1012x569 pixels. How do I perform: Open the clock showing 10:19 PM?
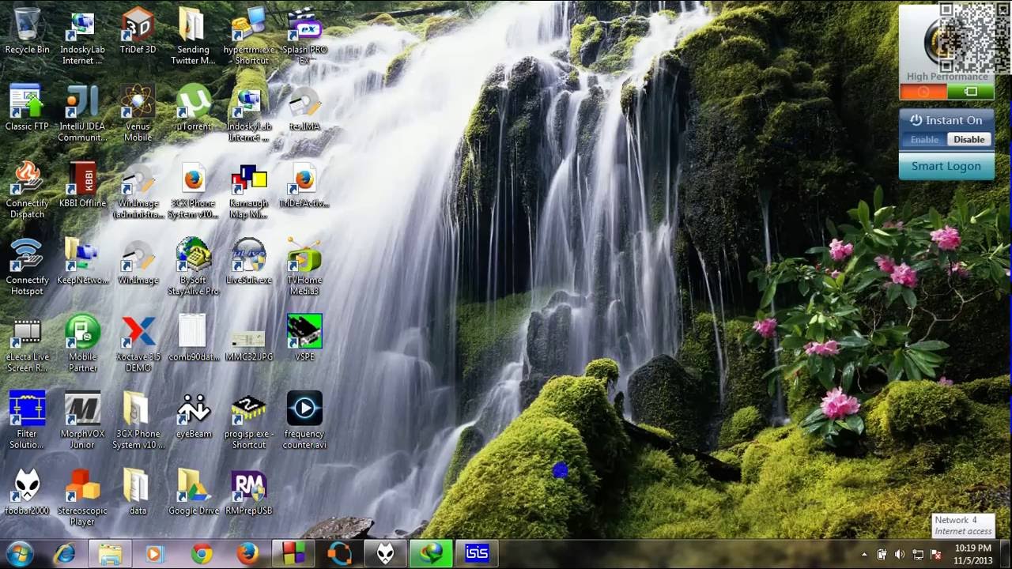point(972,554)
